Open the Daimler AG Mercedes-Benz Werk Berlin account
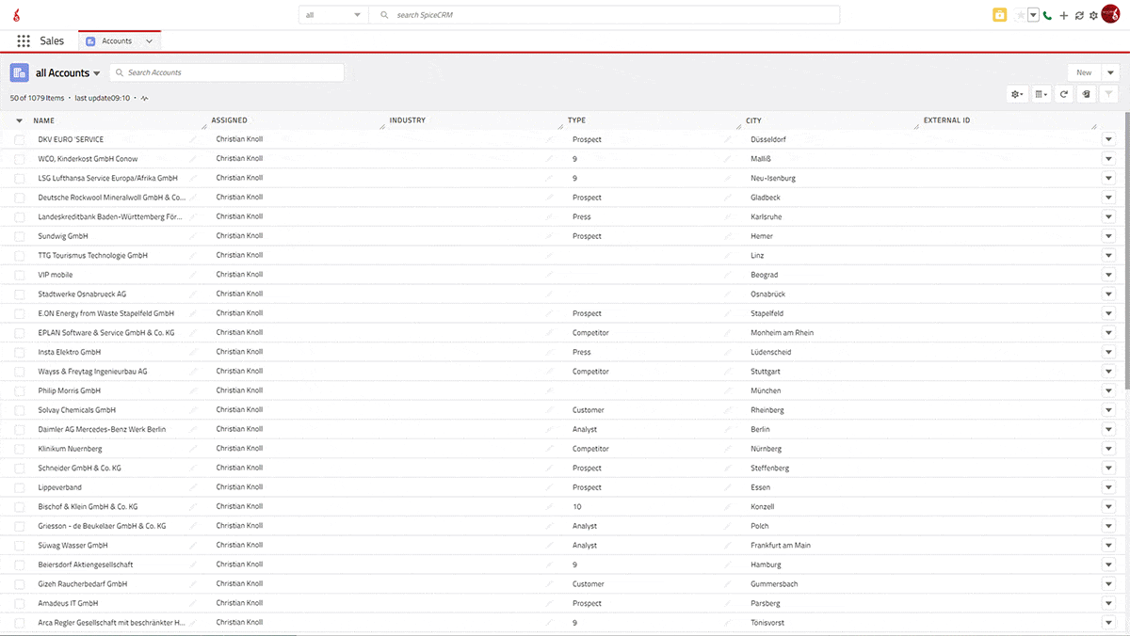The width and height of the screenshot is (1130, 636). [102, 429]
